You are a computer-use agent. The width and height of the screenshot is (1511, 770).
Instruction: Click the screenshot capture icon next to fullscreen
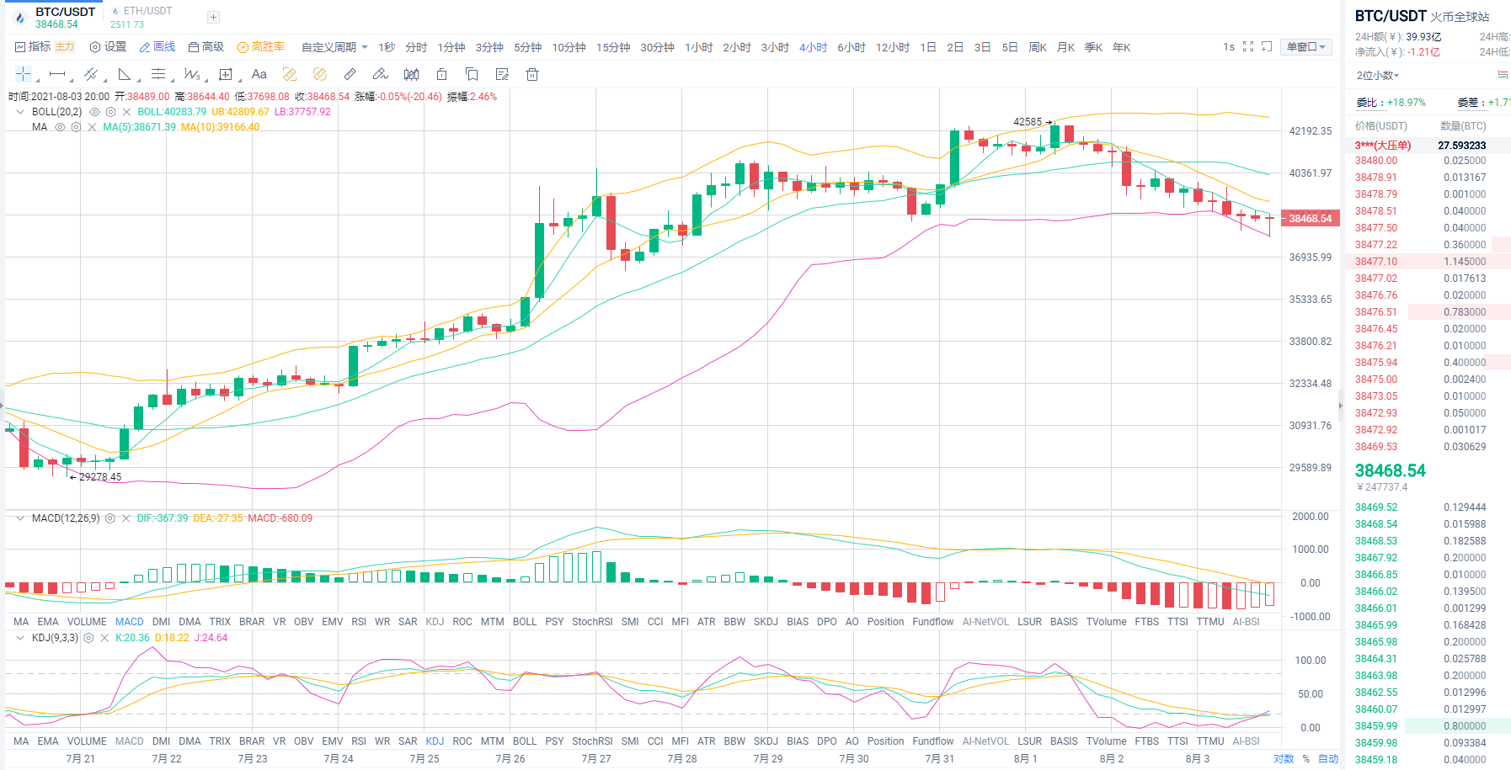(1267, 47)
